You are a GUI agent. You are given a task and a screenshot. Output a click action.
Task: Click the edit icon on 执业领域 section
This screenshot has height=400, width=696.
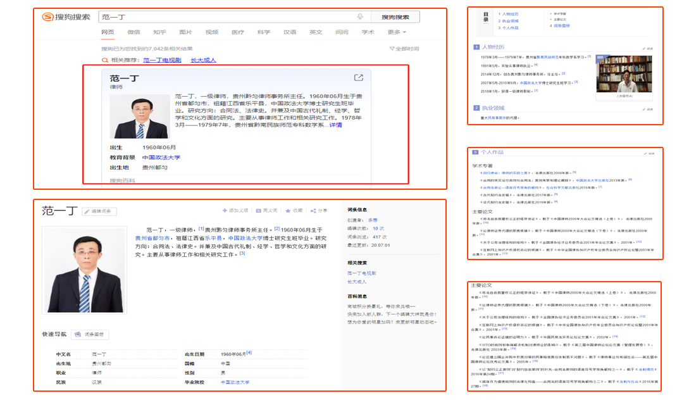[x=643, y=109]
